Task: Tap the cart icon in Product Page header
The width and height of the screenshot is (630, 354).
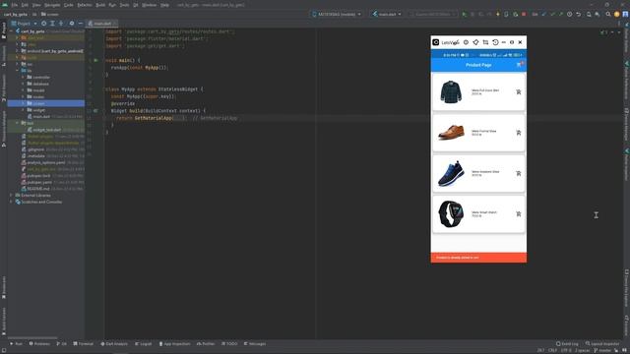Action: [x=520, y=64]
